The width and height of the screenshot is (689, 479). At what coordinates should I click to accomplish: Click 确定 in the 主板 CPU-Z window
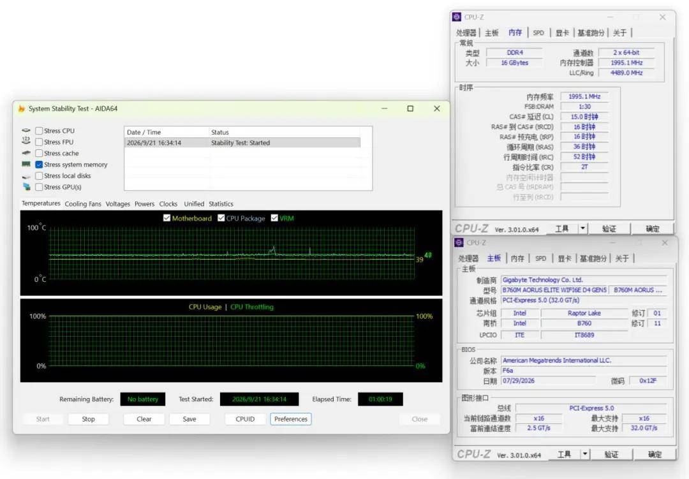pyautogui.click(x=655, y=454)
